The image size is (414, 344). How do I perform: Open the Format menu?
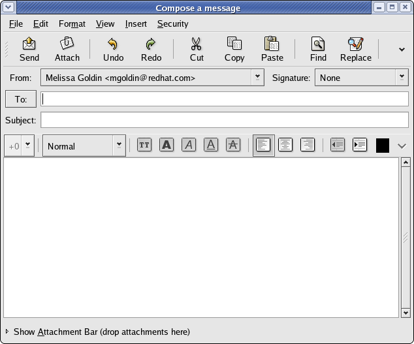point(72,24)
